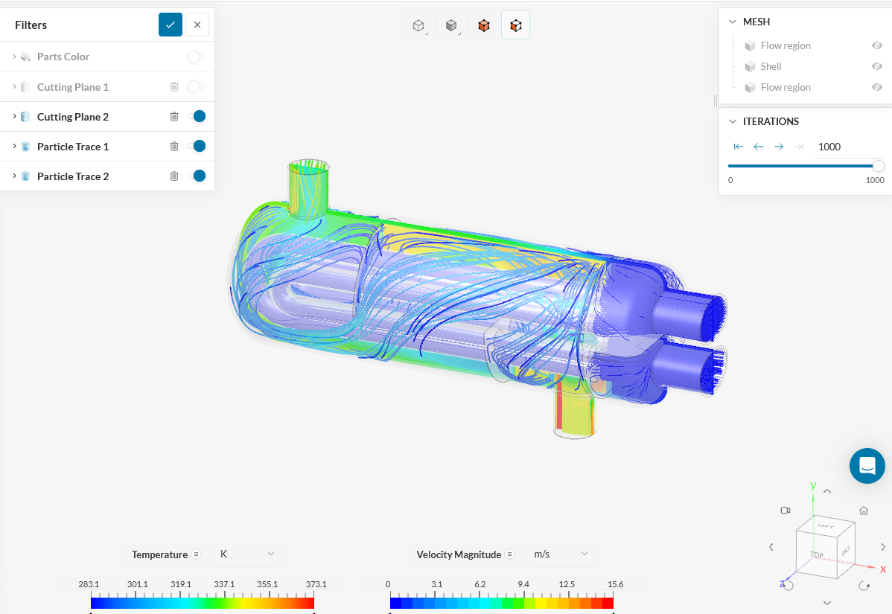Viewport: 892px width, 614px height.
Task: Click the orange solid cube render mode icon
Action: click(484, 25)
